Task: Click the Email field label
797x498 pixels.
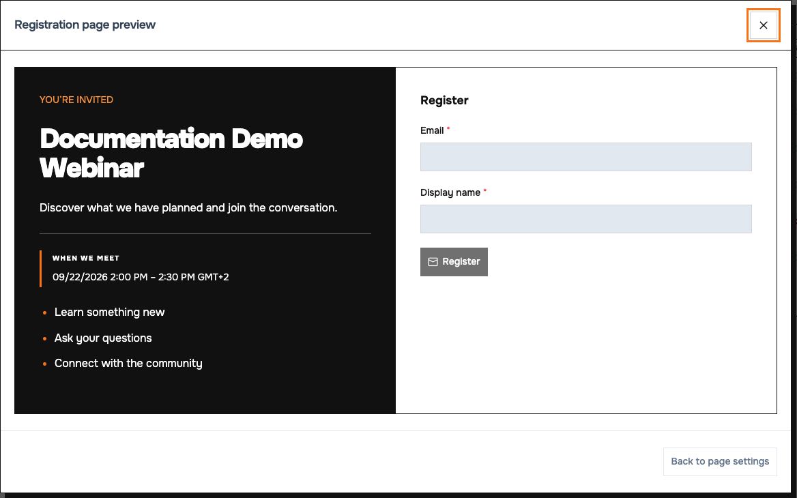Action: pyautogui.click(x=432, y=130)
